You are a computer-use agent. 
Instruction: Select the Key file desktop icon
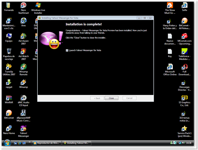(170, 53)
